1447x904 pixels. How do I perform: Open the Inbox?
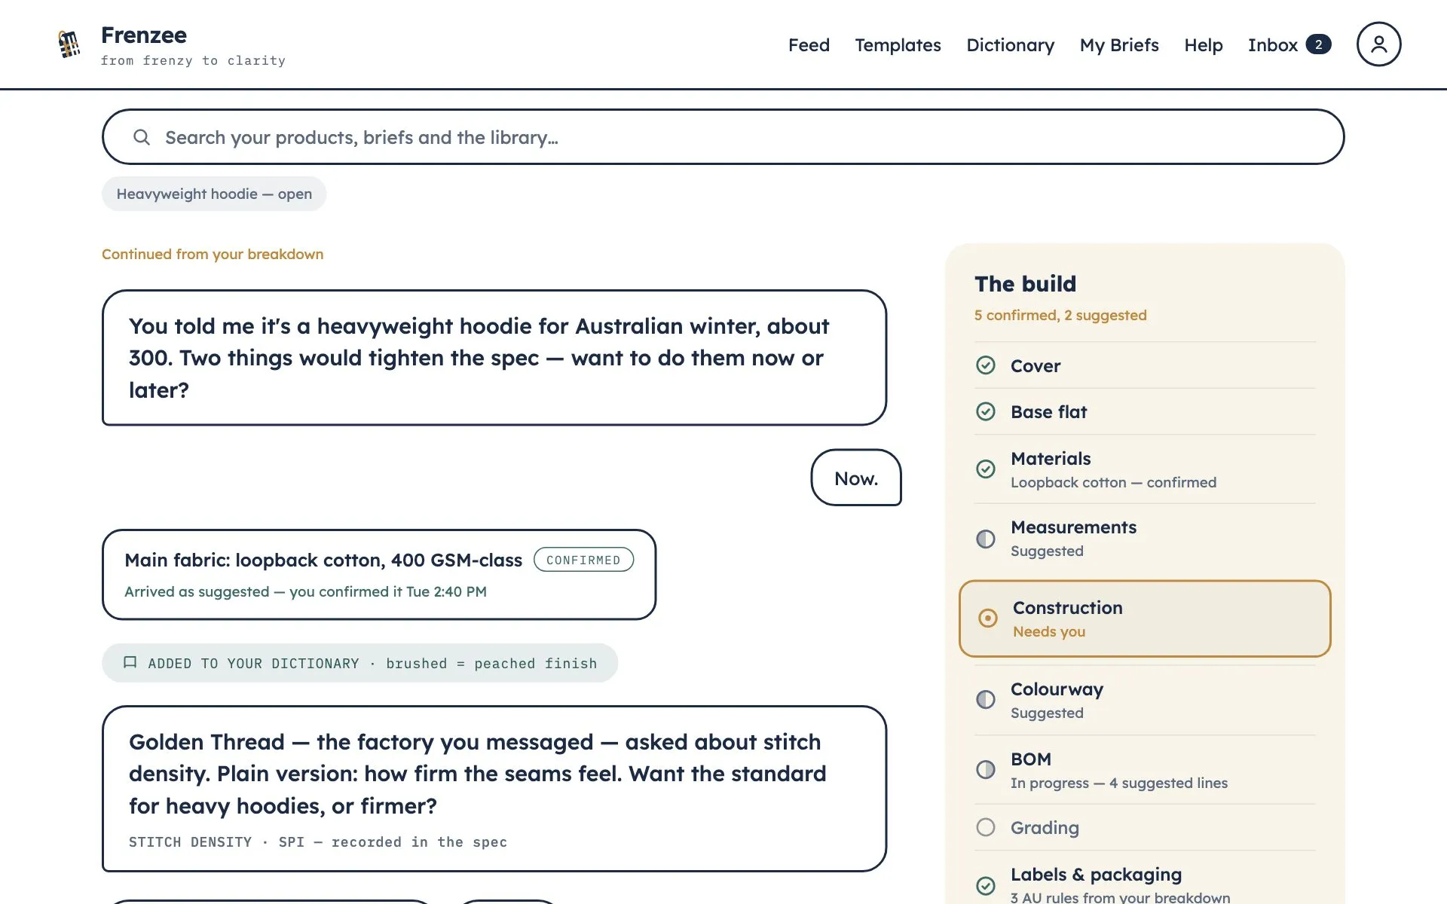[1289, 45]
